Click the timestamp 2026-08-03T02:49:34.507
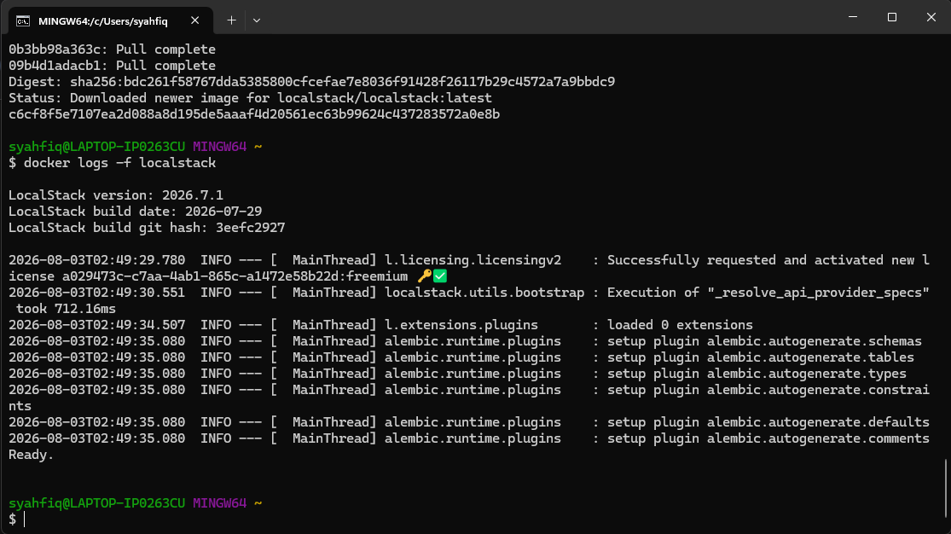This screenshot has width=951, height=534. tap(97, 325)
